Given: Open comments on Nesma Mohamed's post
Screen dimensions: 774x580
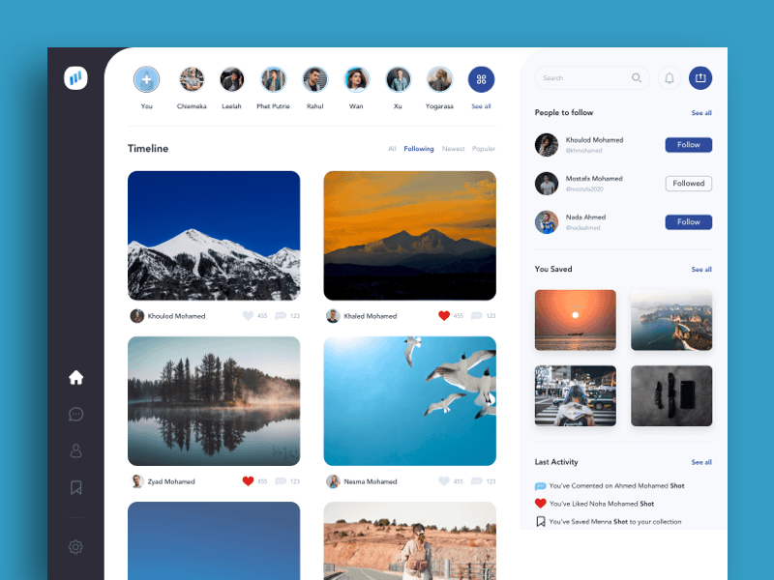Looking at the screenshot, I should pos(476,480).
